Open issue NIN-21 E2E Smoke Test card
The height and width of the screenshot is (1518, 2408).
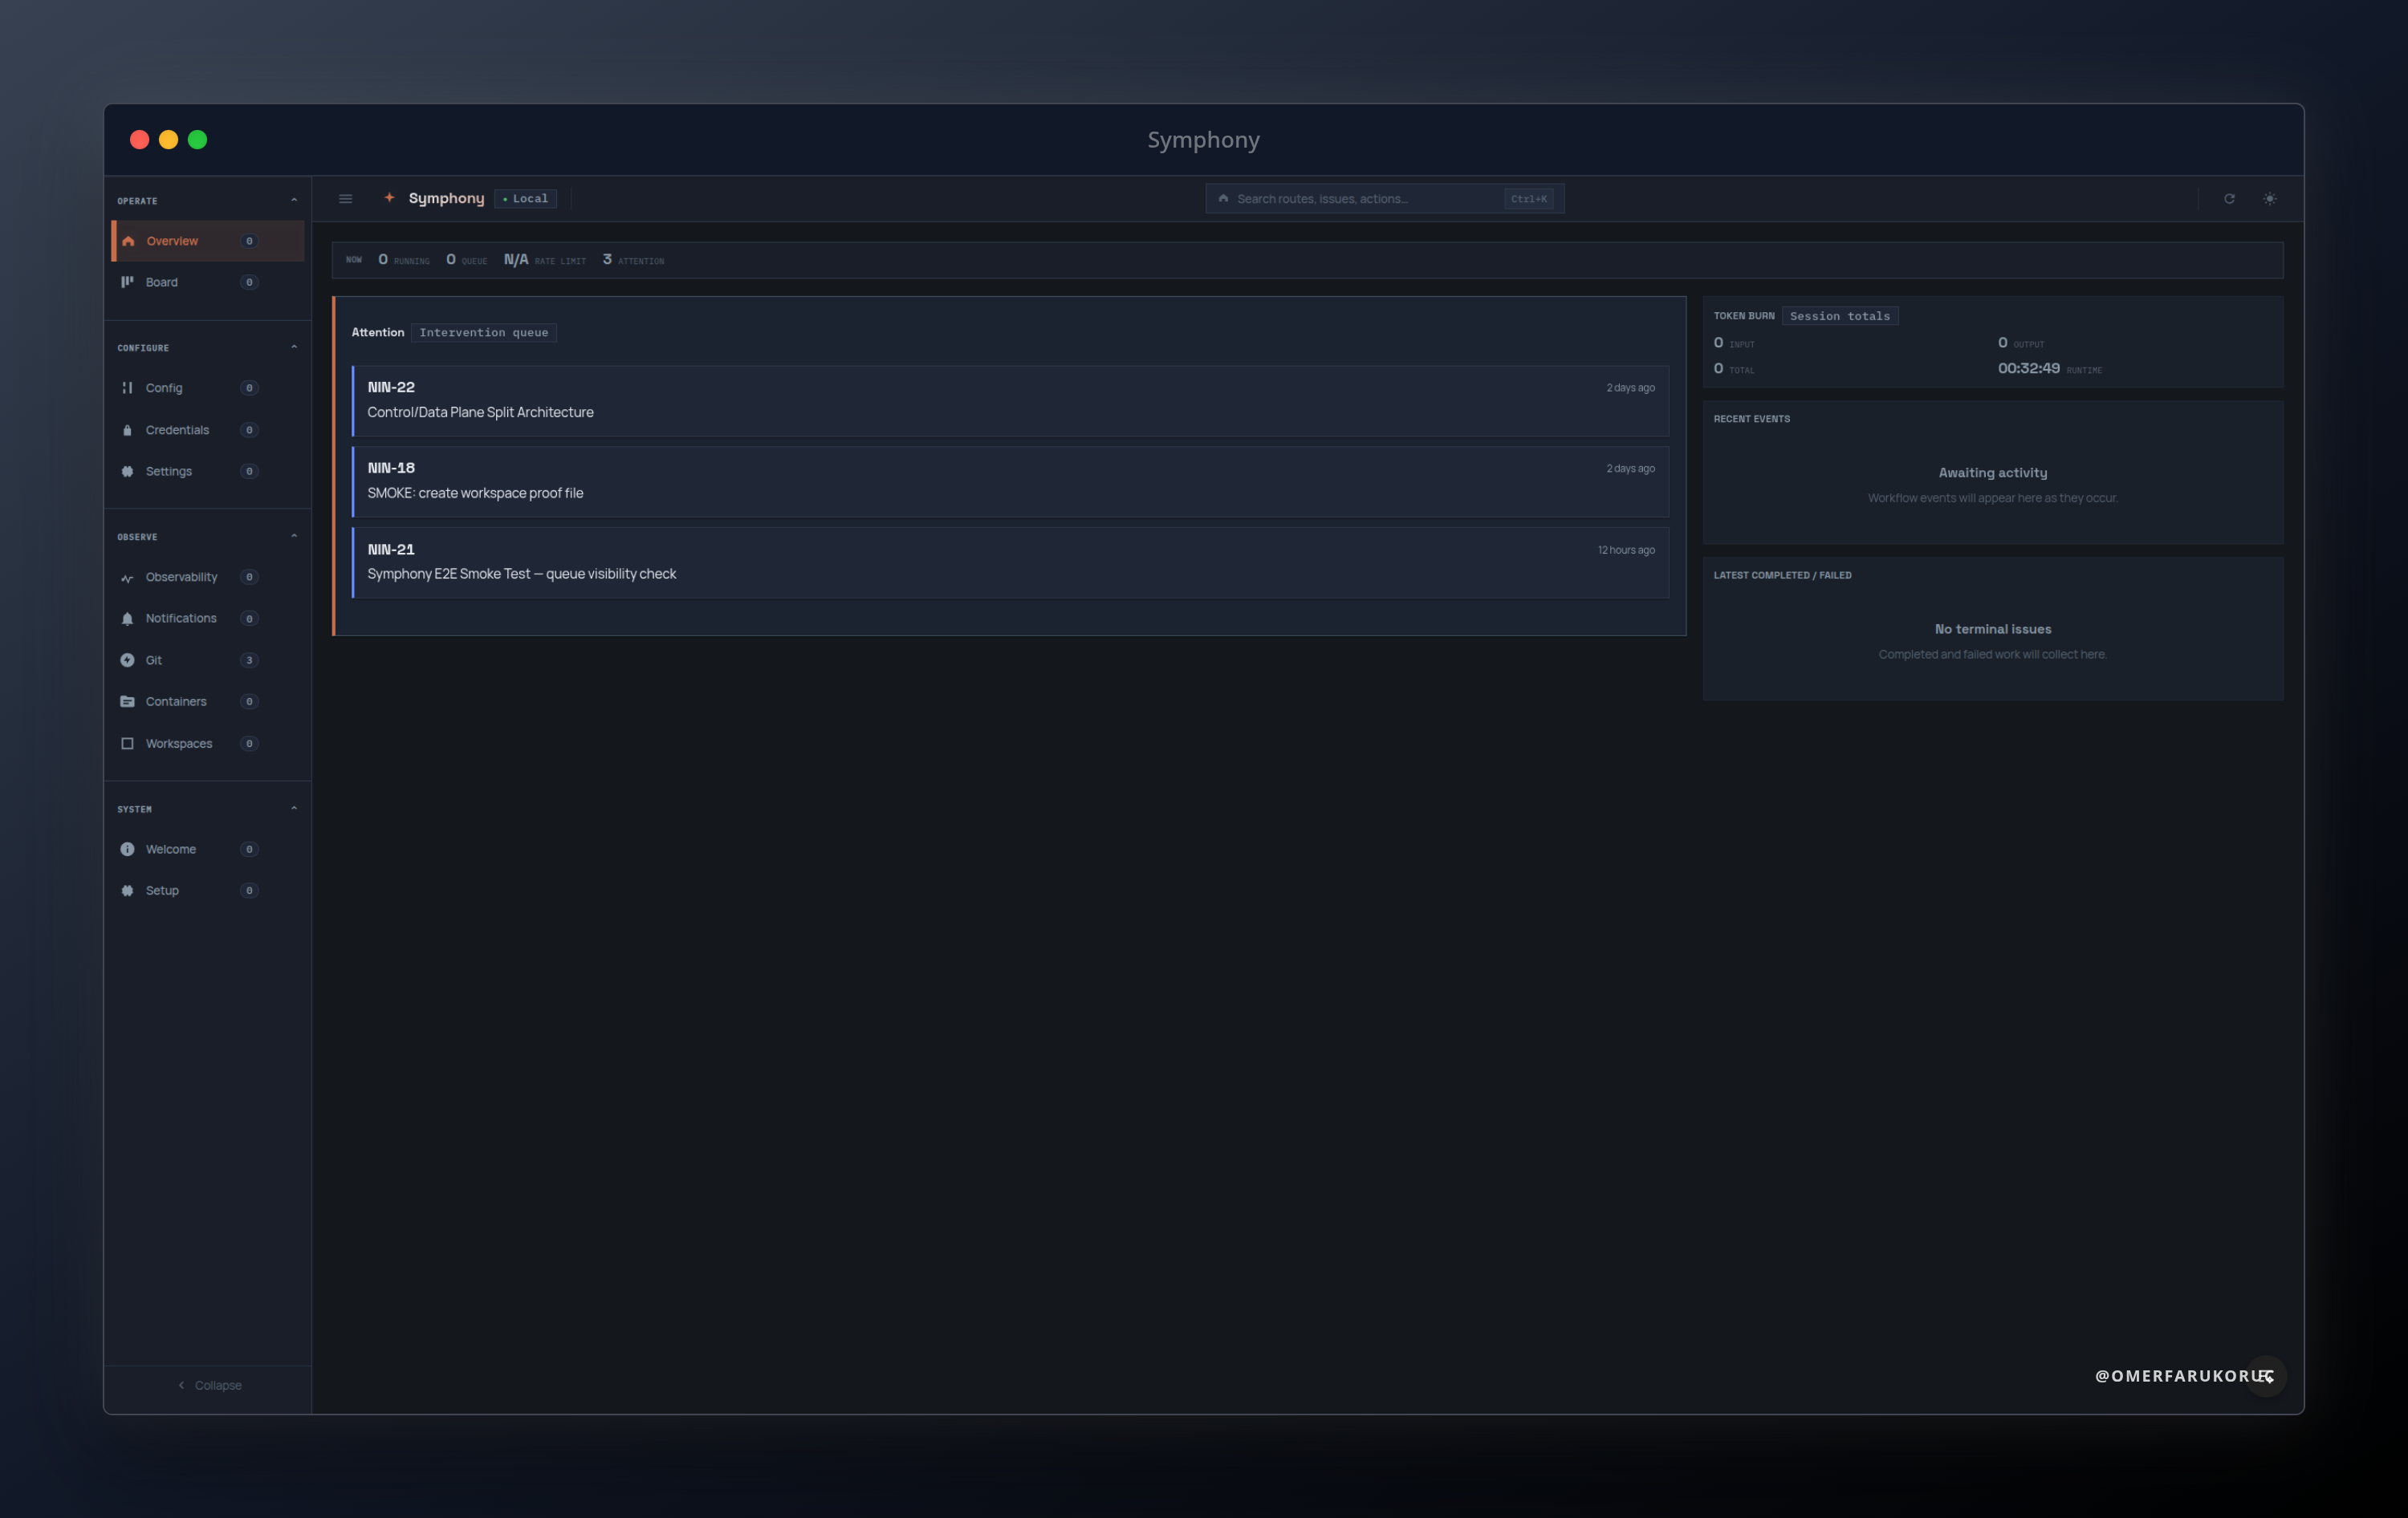tap(1011, 562)
